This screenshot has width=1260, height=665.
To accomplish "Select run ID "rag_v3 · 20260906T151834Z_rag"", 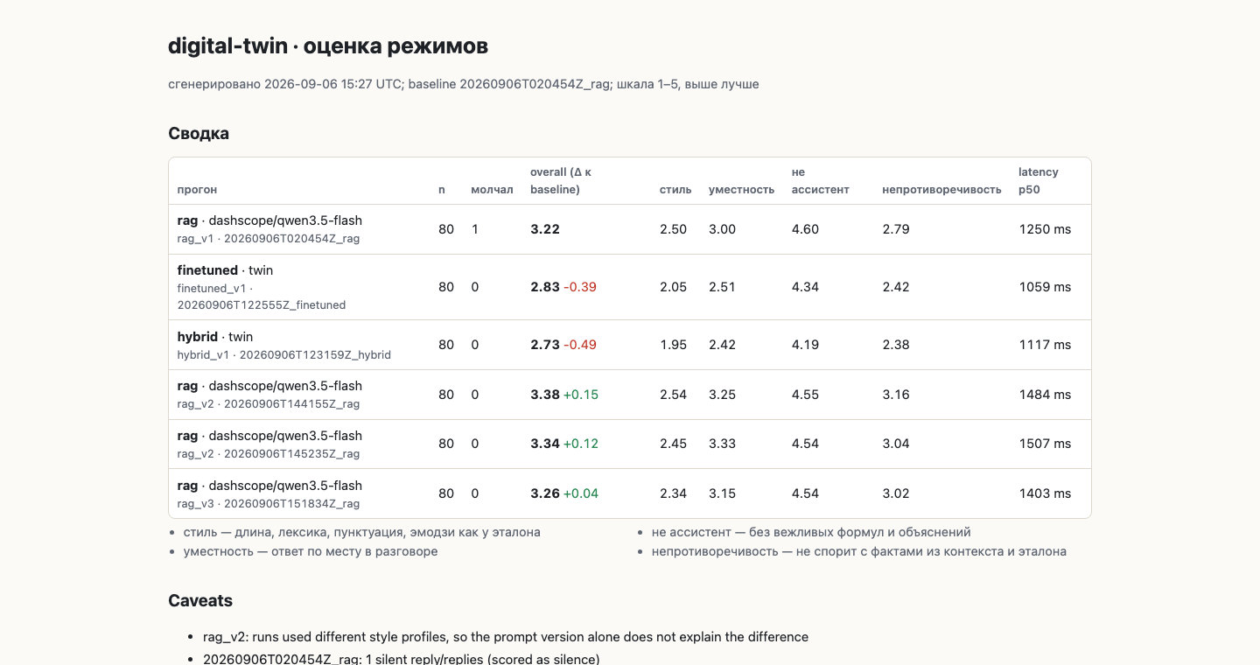I will pyautogui.click(x=269, y=504).
